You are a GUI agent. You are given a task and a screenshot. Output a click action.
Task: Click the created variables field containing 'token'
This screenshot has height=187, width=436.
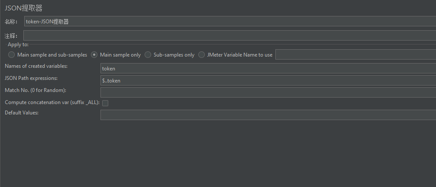coord(268,68)
